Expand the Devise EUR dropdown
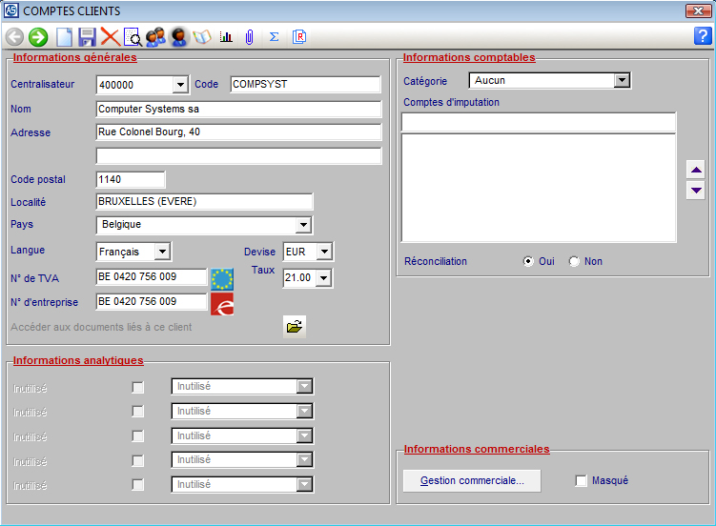Image resolution: width=716 pixels, height=526 pixels. 324,252
